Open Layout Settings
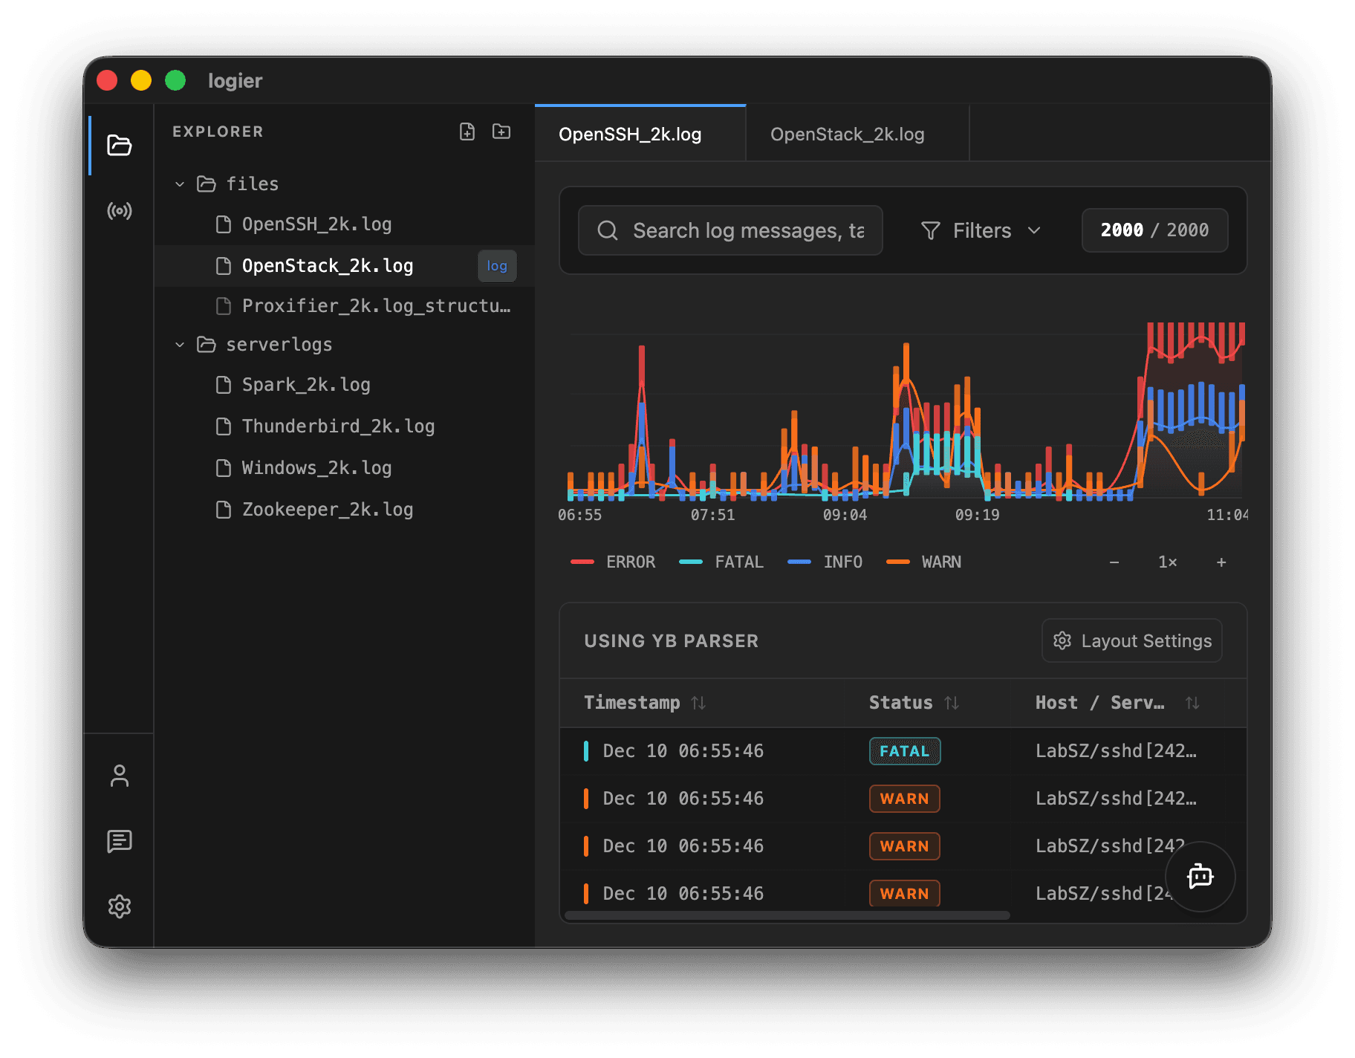The height and width of the screenshot is (1058, 1355). 1132,640
